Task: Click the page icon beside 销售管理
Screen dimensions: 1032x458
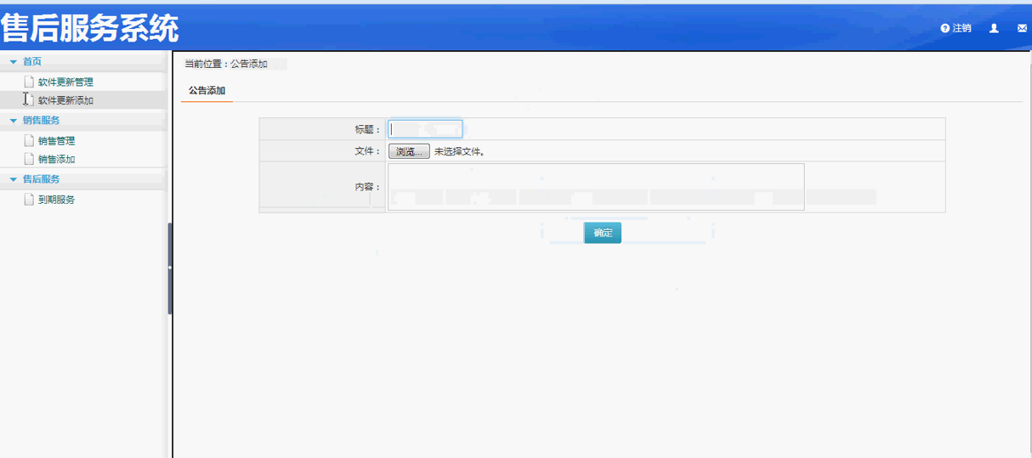Action: tap(29, 141)
